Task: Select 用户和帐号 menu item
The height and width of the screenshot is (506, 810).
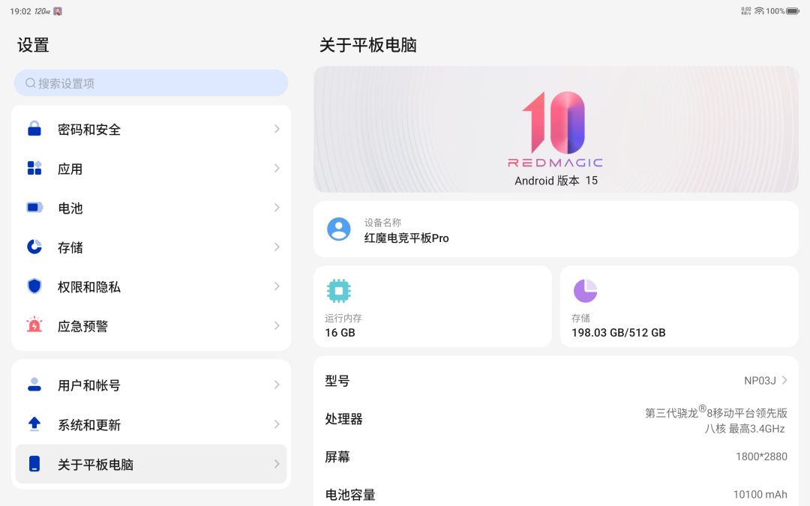Action: [x=151, y=385]
